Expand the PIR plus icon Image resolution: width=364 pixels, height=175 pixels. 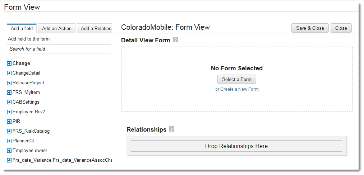tap(9, 122)
